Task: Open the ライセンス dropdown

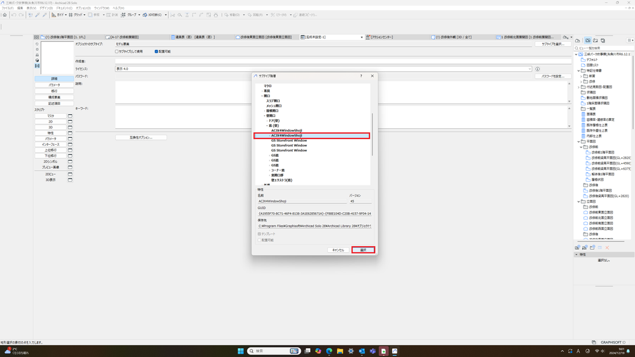Action: coord(529,69)
